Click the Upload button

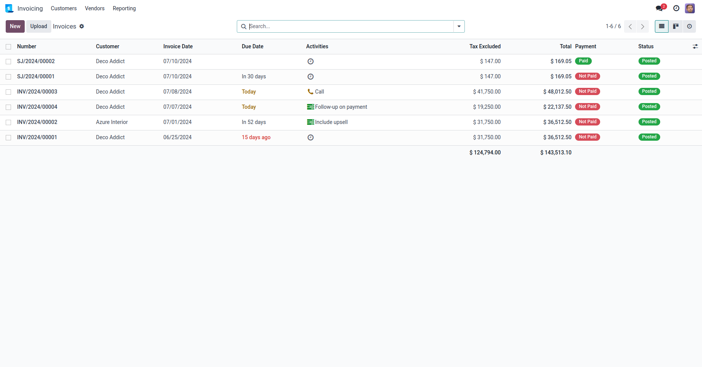(39, 26)
